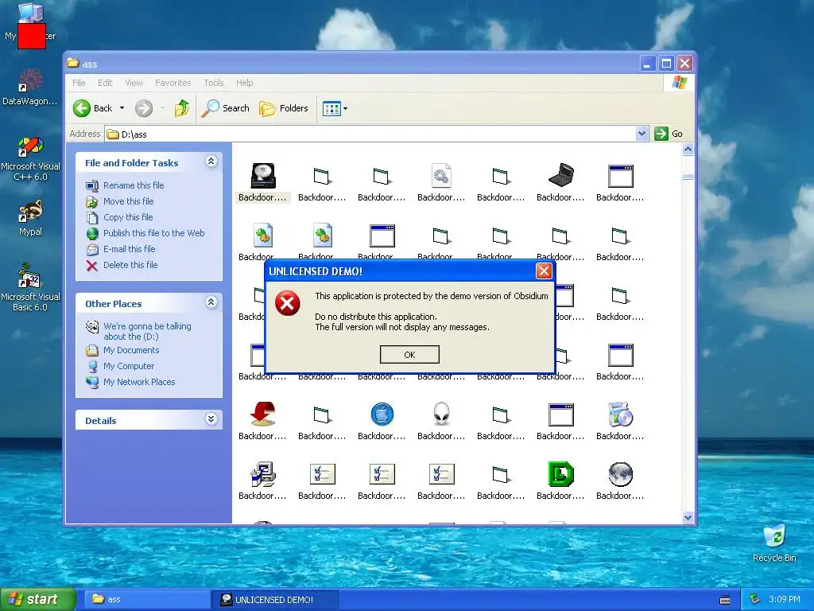
Task: Select the Backdoor file with black laptop icon
Action: 560,182
